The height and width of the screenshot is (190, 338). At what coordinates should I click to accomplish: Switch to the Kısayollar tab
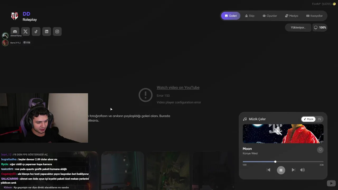[x=314, y=16]
